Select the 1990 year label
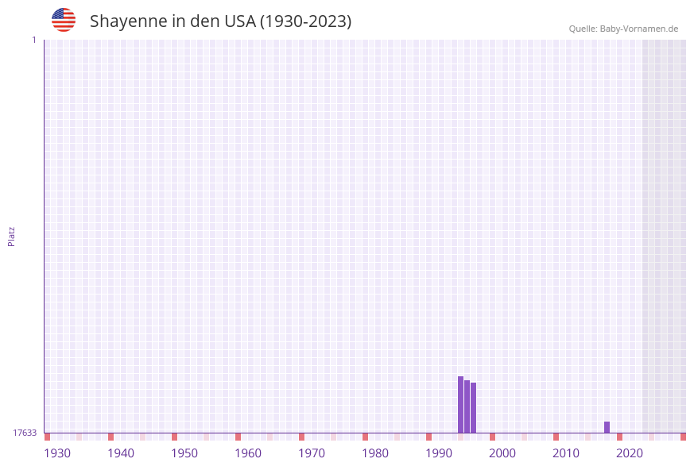694x466 pixels. [x=440, y=453]
